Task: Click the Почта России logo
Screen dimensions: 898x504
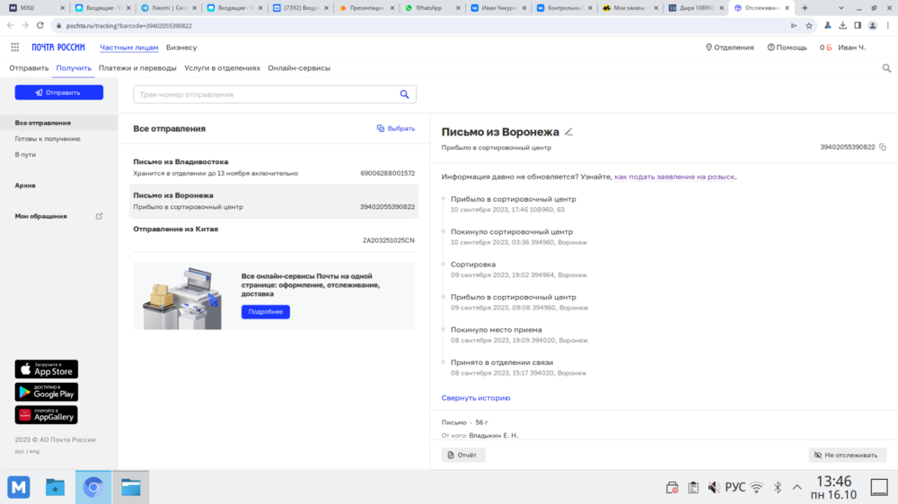Action: 57,48
